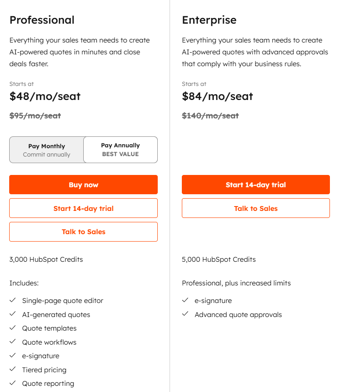340x392 pixels.
Task: Talk to Sales about Professional plan
Action: pyautogui.click(x=83, y=232)
